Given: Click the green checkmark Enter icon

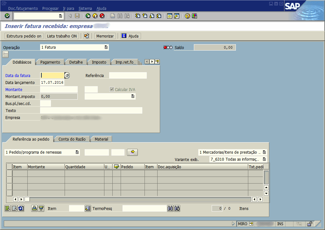Looking at the screenshot, I should click(x=7, y=16).
